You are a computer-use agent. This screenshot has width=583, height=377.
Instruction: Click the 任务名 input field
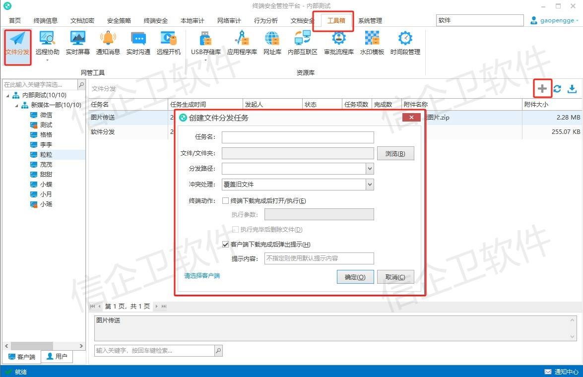click(297, 137)
